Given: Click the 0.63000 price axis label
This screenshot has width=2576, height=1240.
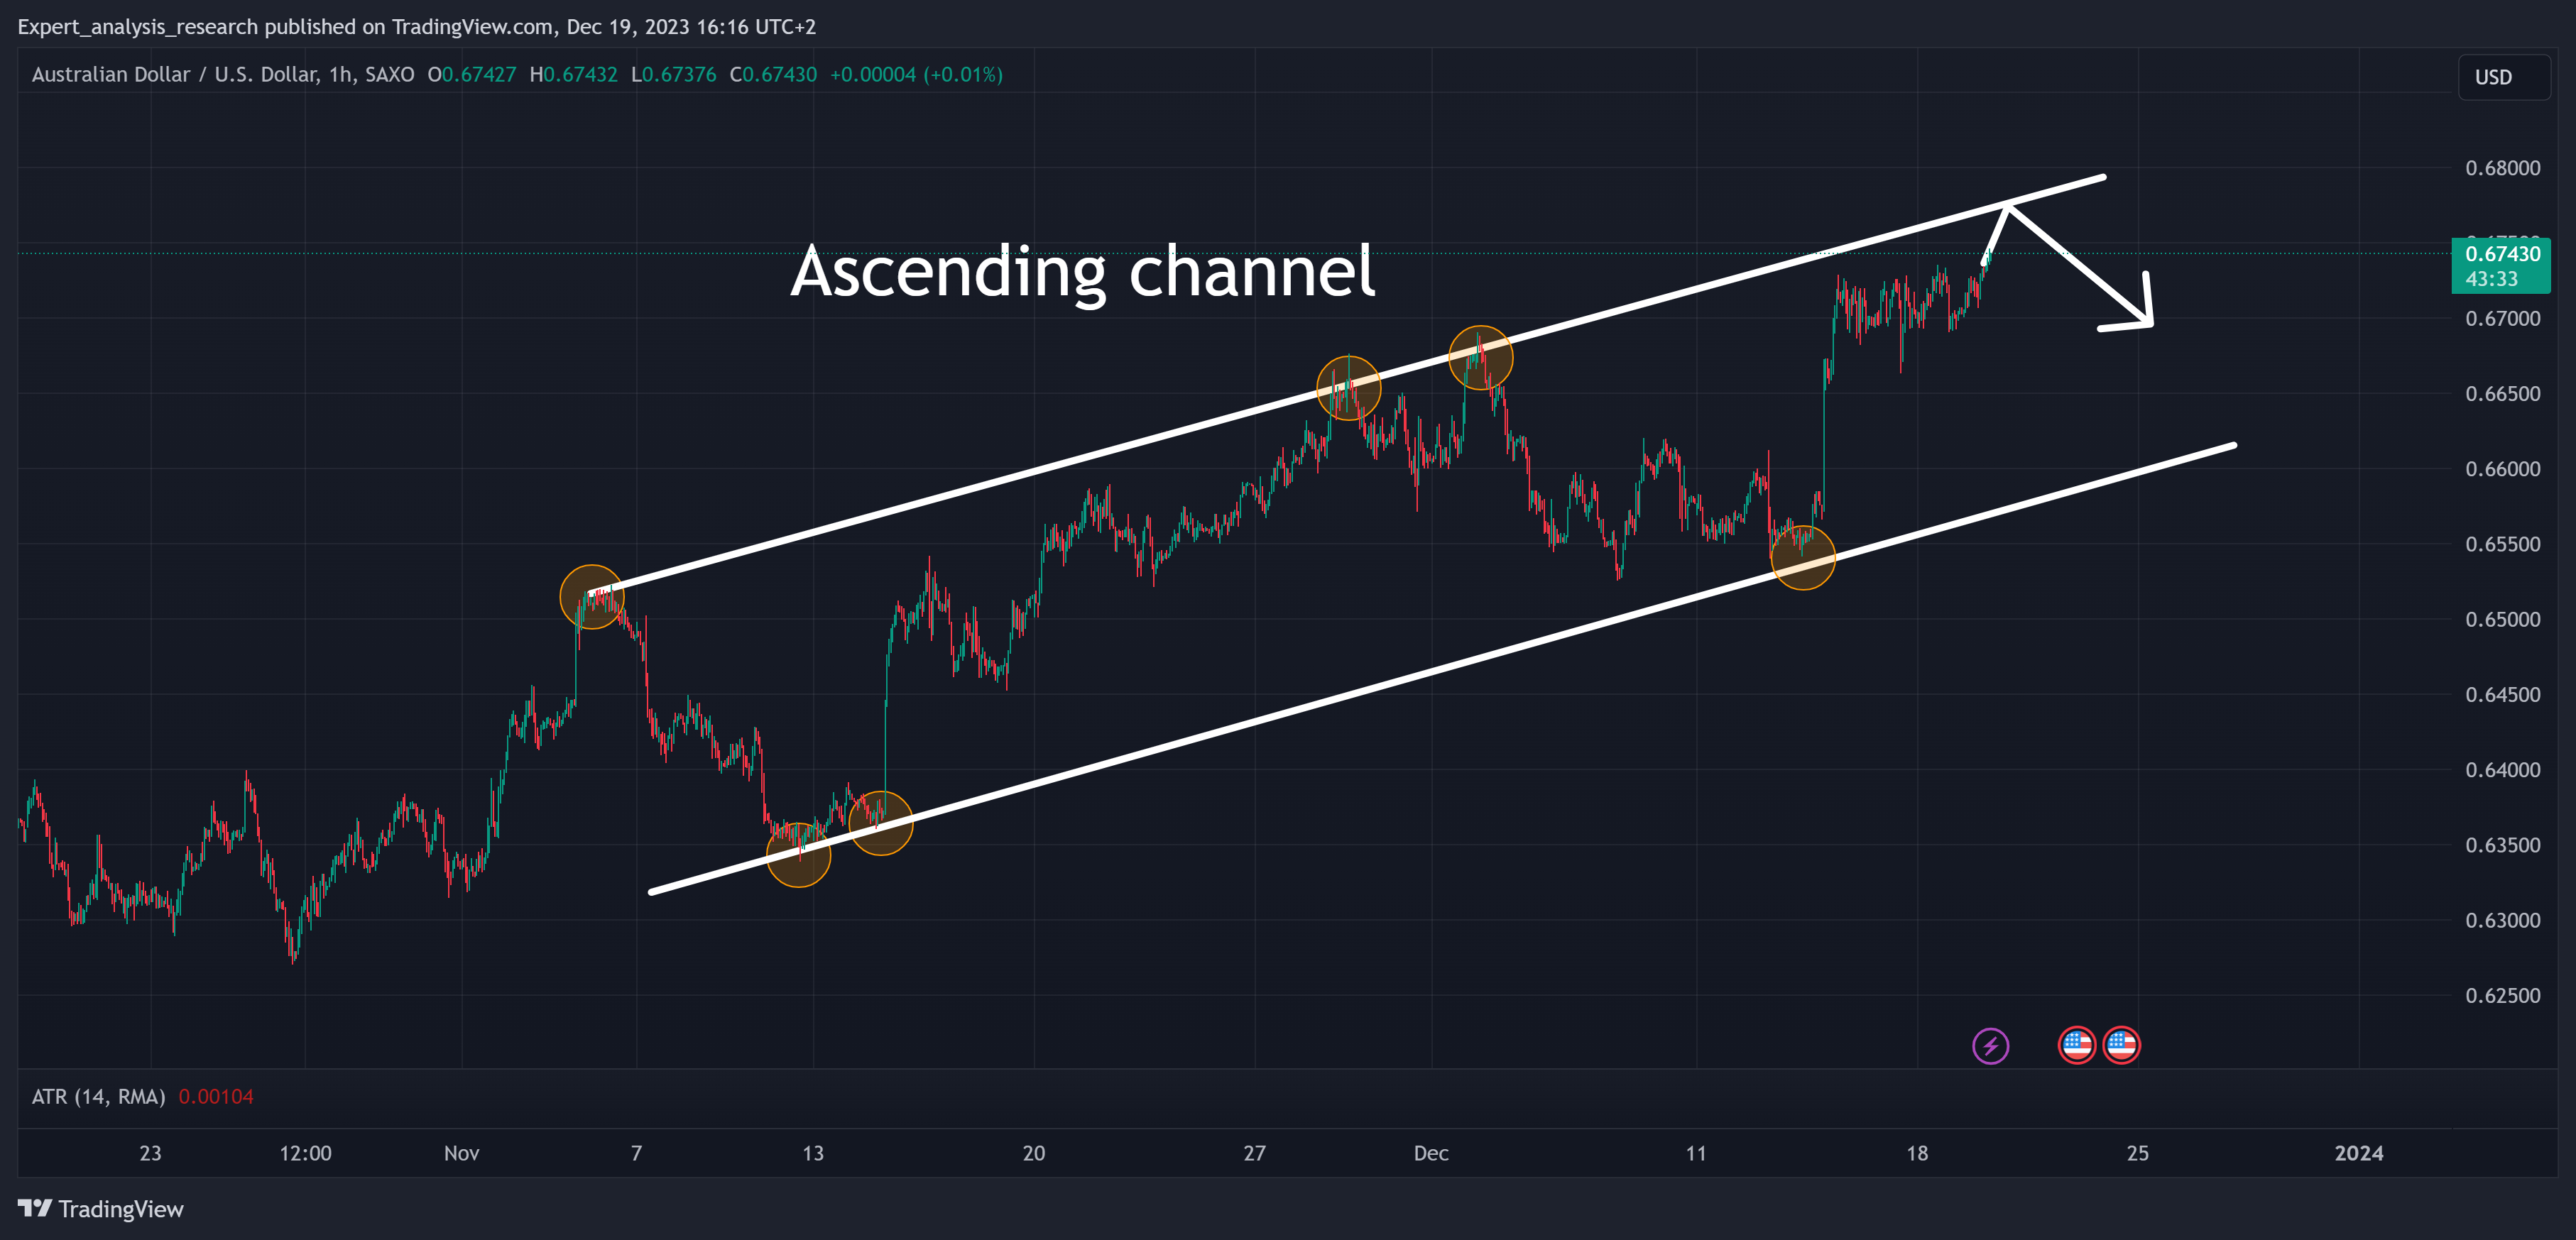Looking at the screenshot, I should click(2502, 920).
